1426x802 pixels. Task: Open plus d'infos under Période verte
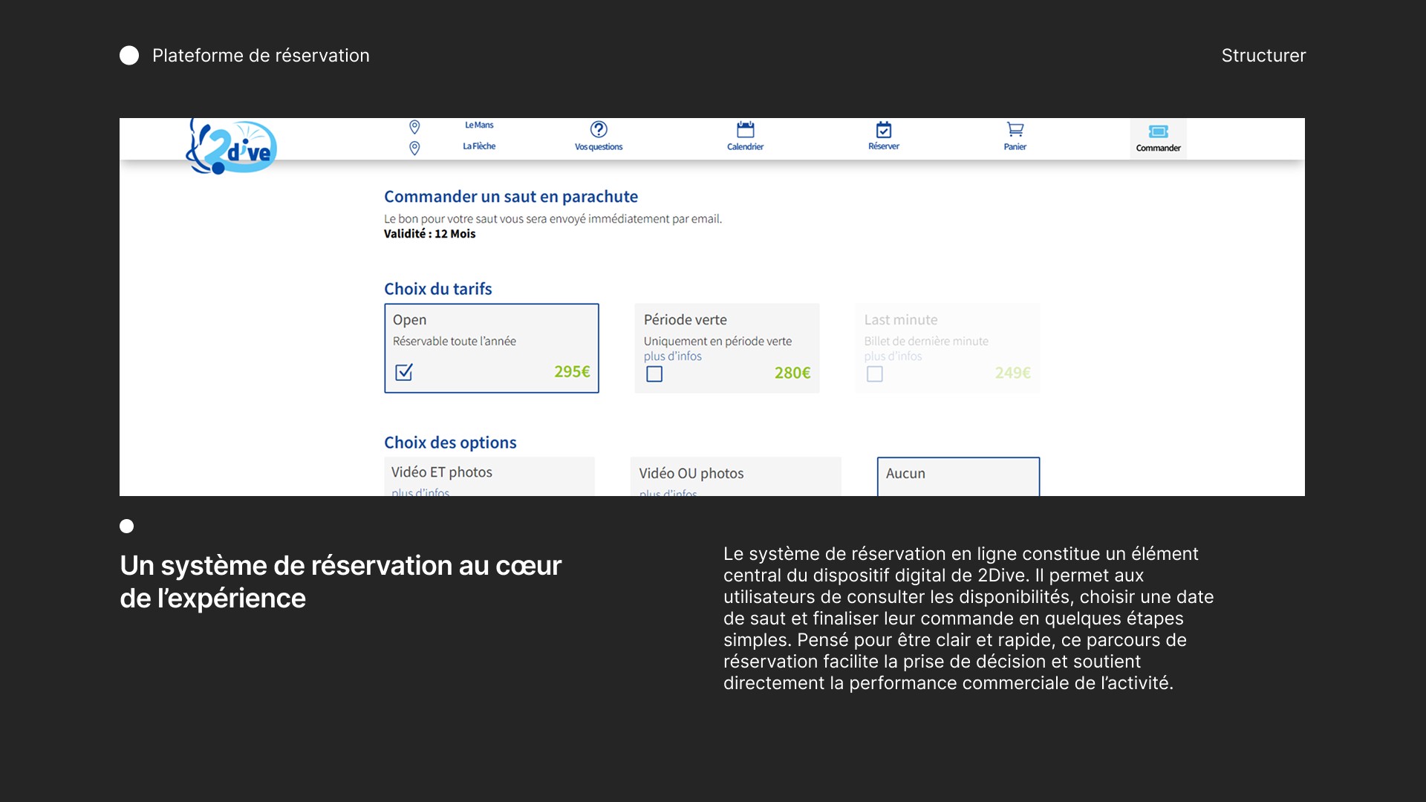click(672, 356)
